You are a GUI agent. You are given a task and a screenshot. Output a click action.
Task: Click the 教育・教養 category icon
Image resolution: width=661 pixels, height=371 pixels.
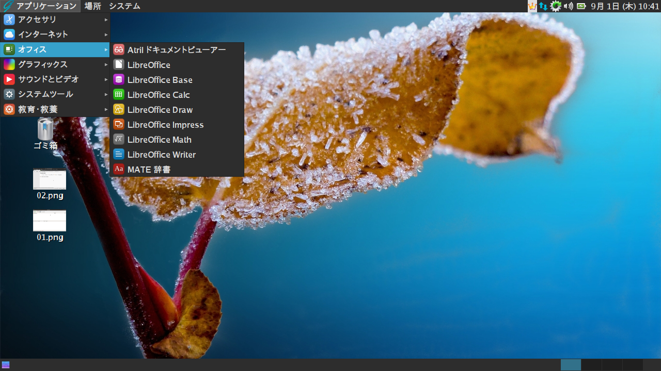[9, 109]
